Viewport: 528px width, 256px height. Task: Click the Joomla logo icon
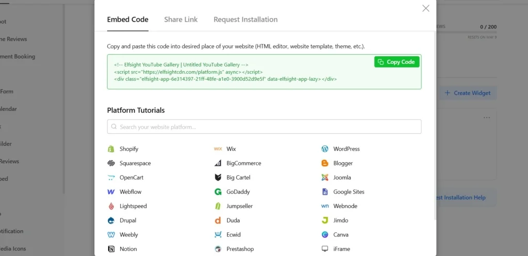coord(325,178)
